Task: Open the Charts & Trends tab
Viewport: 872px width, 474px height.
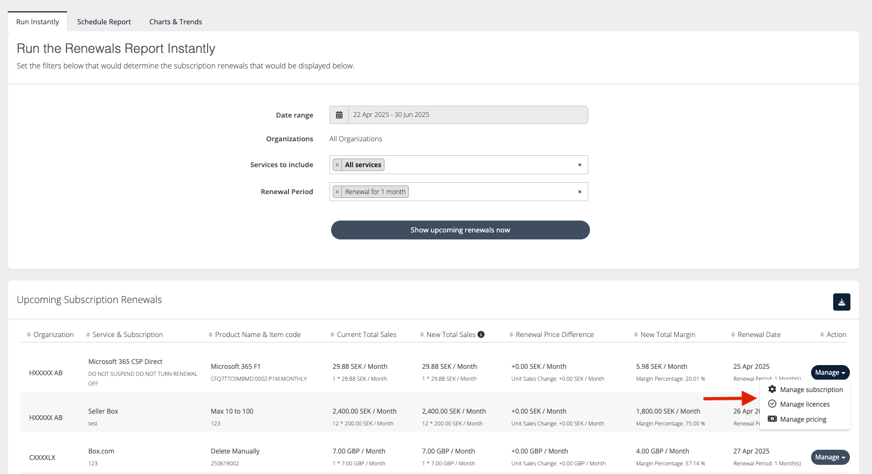Action: point(175,22)
